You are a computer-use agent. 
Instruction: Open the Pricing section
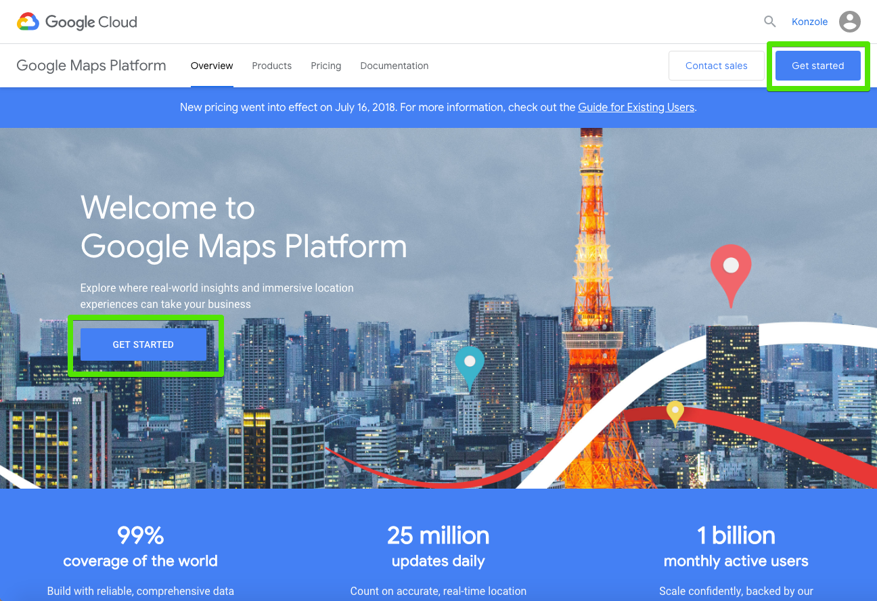[325, 66]
